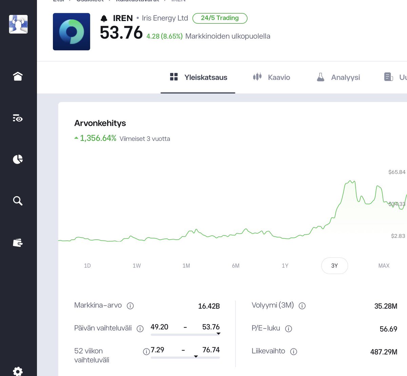Image resolution: width=407 pixels, height=376 pixels.
Task: Select the 1D chart range
Action: 87,266
